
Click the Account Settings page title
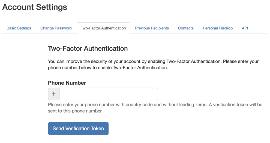pyautogui.click(x=35, y=7)
